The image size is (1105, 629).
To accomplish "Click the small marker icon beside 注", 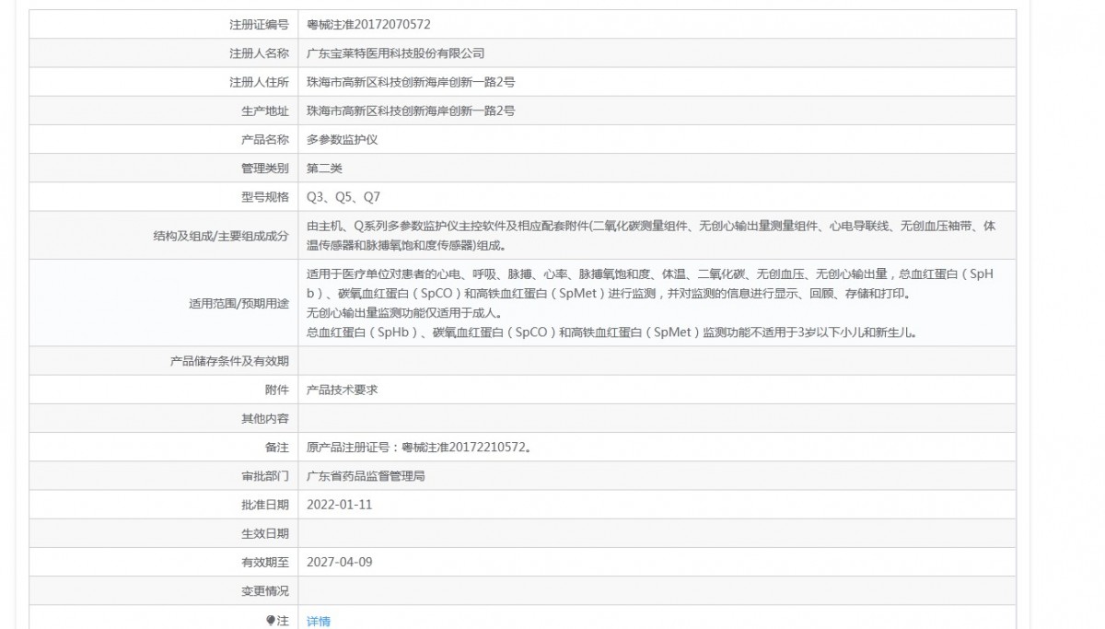I will coord(271,621).
